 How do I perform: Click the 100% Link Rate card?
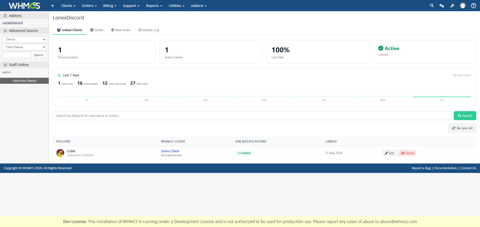317,52
